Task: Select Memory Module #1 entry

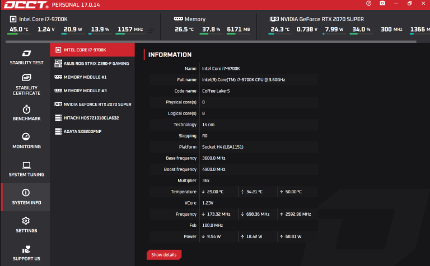Action: tap(92, 77)
